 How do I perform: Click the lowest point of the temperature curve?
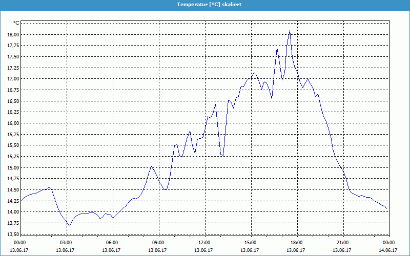(x=69, y=226)
